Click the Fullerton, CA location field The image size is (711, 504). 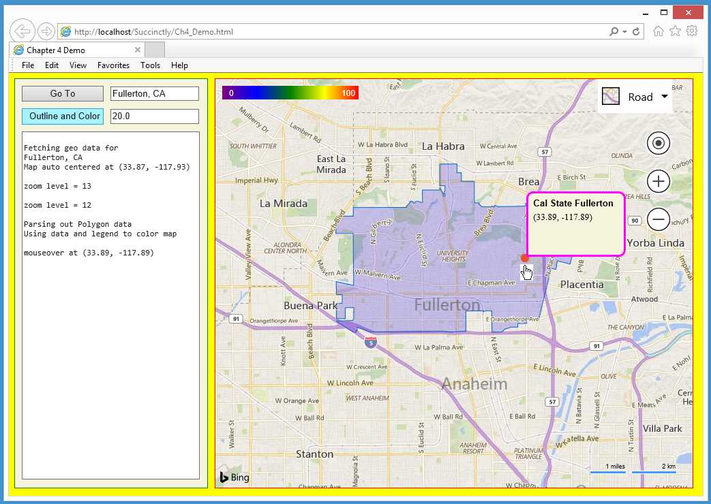[155, 93]
